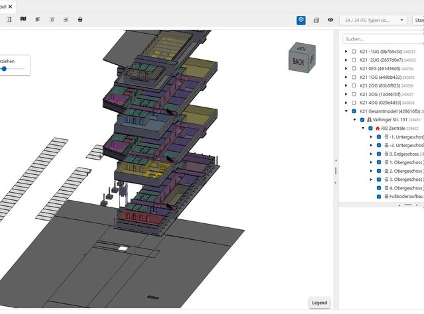Open the IFC Typen dropdown
424x314 pixels.
[373, 21]
